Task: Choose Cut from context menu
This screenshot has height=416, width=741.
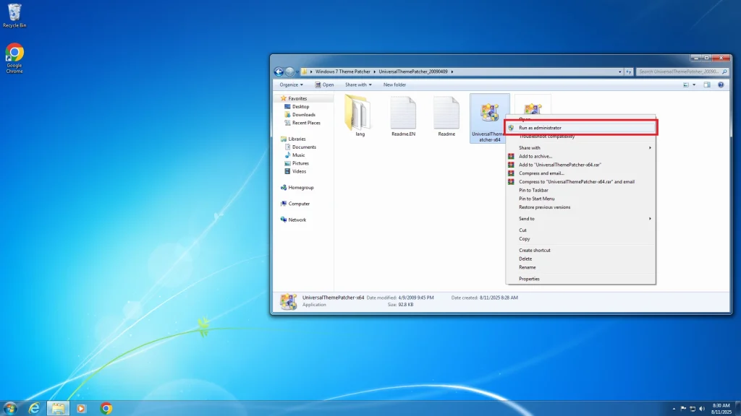Action: [x=580, y=230]
